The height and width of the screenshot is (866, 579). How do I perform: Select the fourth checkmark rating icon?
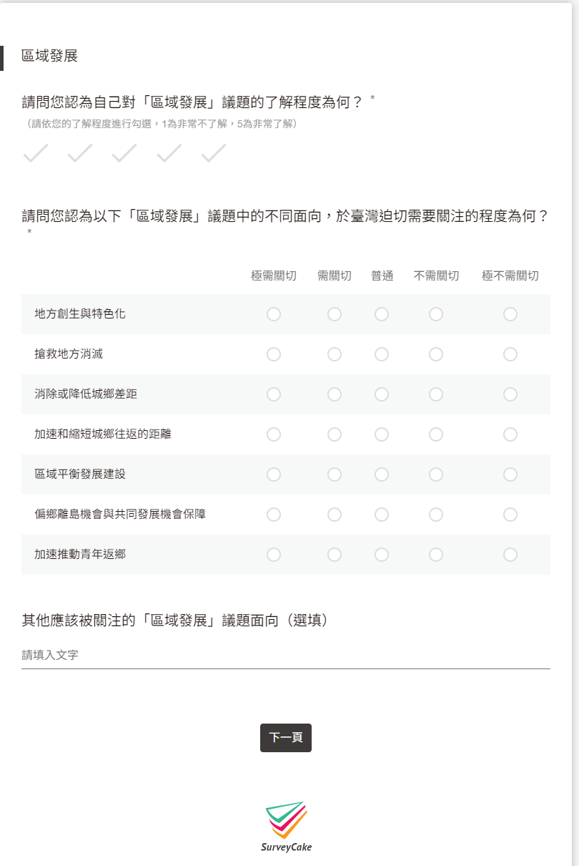(x=169, y=153)
